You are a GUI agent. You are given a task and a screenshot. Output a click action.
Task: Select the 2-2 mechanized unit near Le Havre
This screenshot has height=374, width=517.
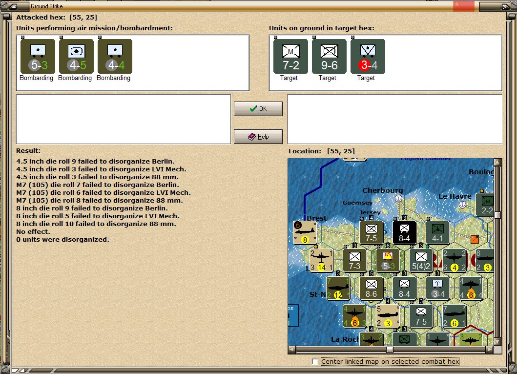(485, 205)
